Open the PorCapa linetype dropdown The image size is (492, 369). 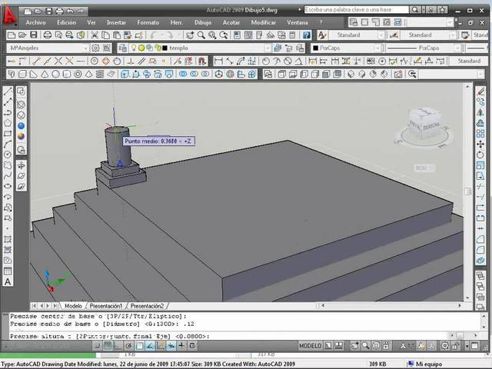[x=457, y=48]
